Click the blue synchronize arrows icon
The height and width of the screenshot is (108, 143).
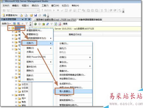47,24
